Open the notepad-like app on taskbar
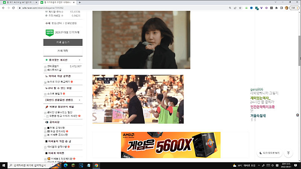Image resolution: width=301 pixels, height=169 pixels. tap(88, 165)
